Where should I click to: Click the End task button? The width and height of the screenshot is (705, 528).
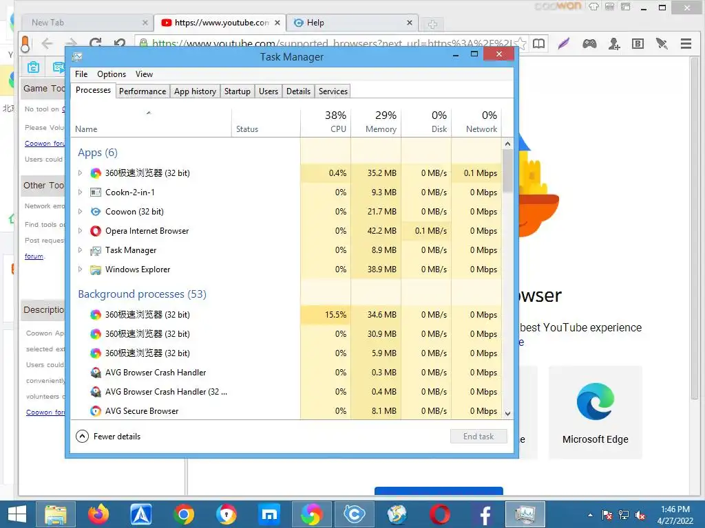[479, 437]
